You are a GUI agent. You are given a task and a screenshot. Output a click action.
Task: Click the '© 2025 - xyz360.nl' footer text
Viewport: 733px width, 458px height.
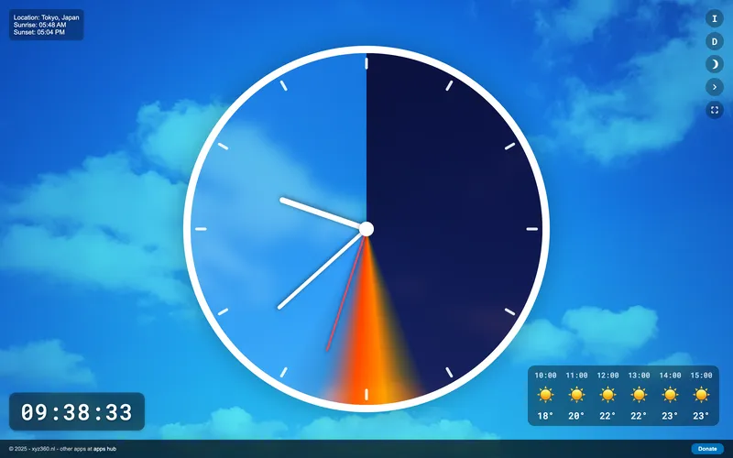[32, 449]
